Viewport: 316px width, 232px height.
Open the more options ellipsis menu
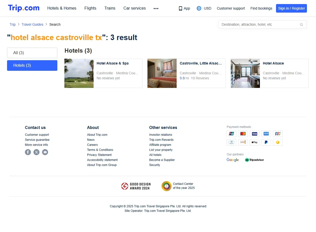[156, 8]
